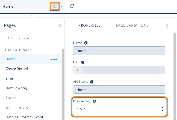This screenshot has height=120, width=177.
Task: Open the Page Access Public dropdown
Action: pos(119,109)
